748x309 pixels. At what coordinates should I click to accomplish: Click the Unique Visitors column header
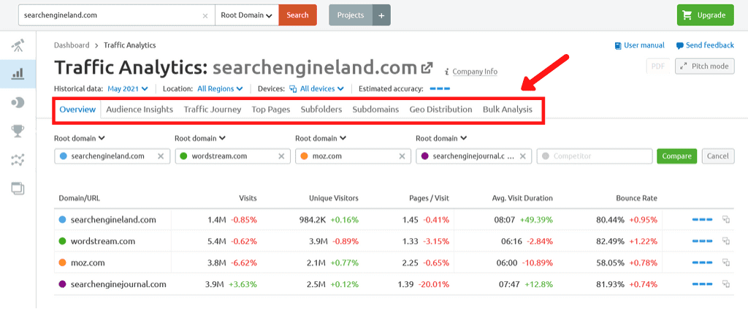[x=333, y=198]
